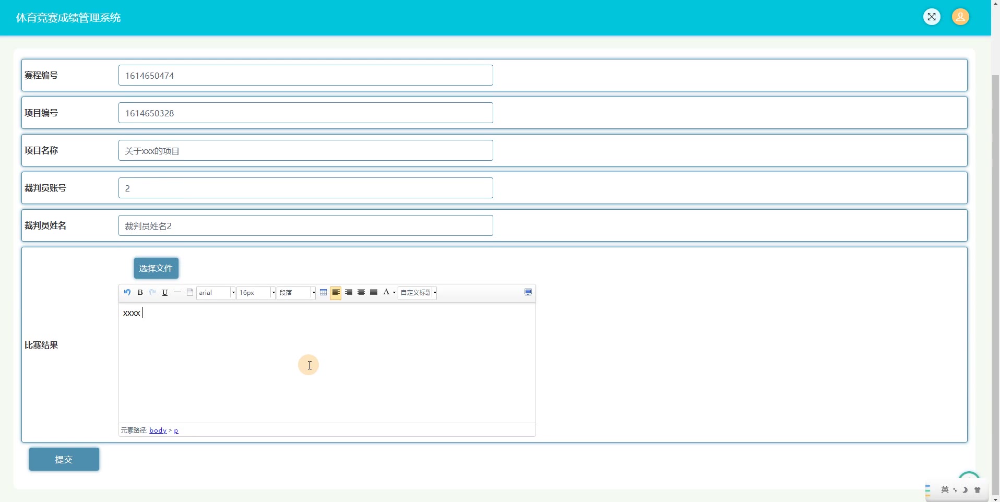Click the 项目名称 input field
The width and height of the screenshot is (1000, 502).
tap(306, 150)
